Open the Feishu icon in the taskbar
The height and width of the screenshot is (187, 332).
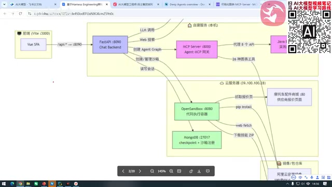(52, 183)
